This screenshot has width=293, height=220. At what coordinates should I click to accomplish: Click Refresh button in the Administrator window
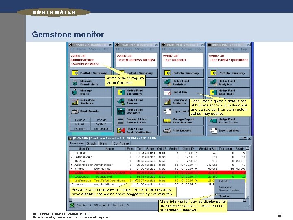point(80,128)
